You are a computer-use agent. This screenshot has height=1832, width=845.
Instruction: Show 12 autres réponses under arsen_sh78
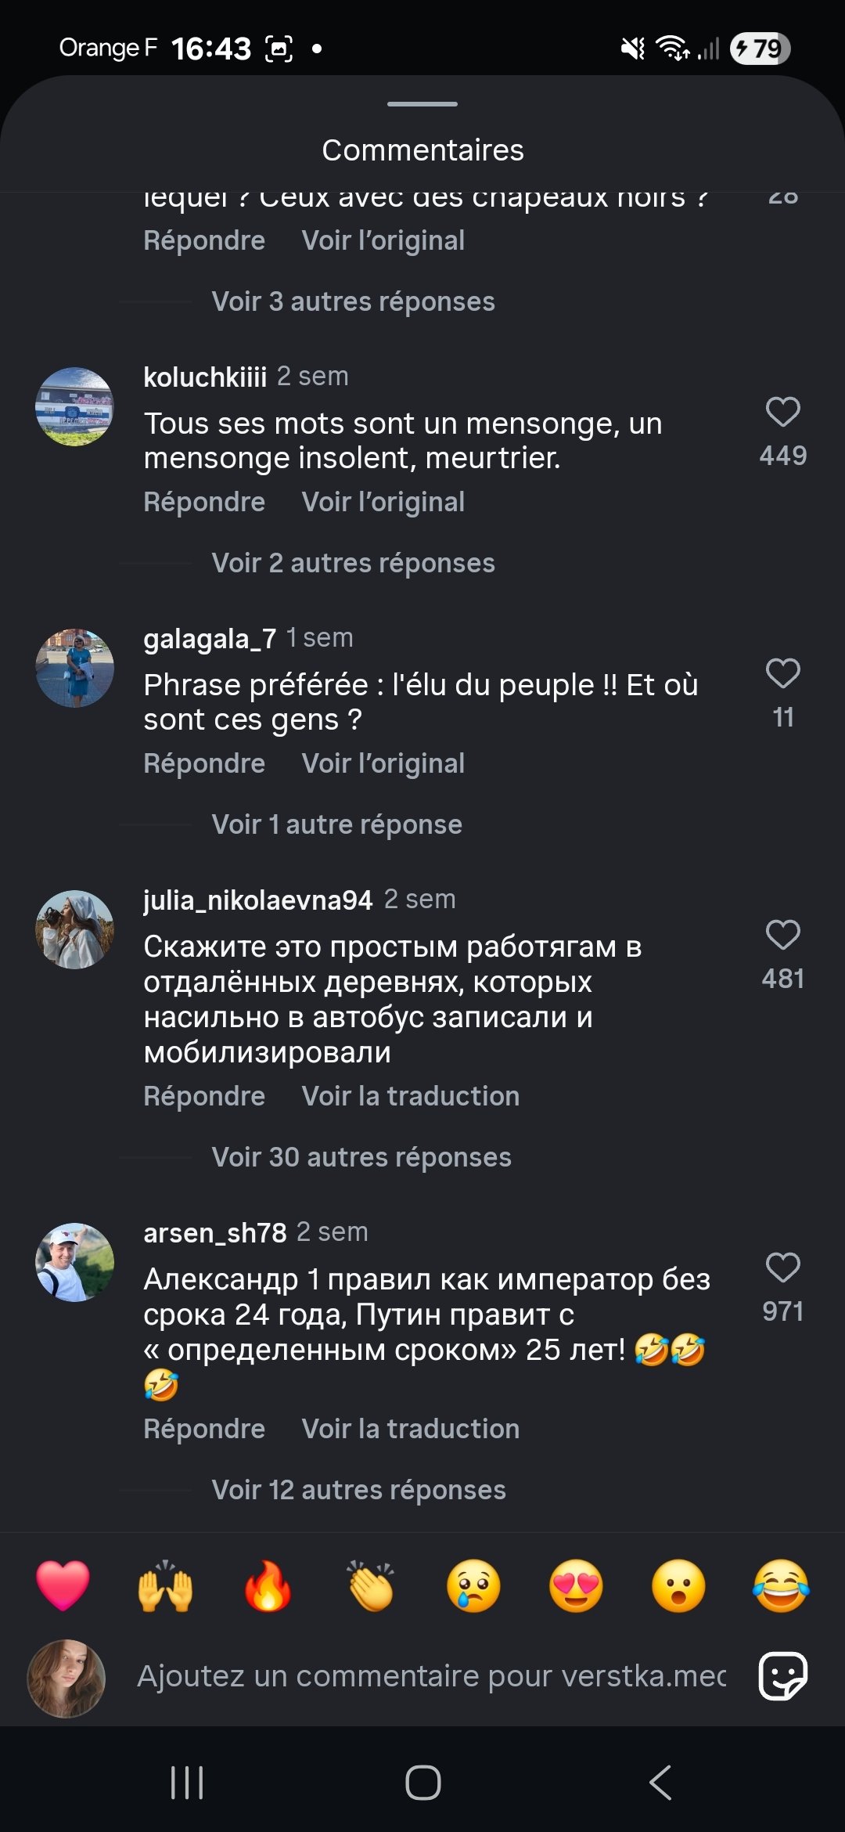358,1491
